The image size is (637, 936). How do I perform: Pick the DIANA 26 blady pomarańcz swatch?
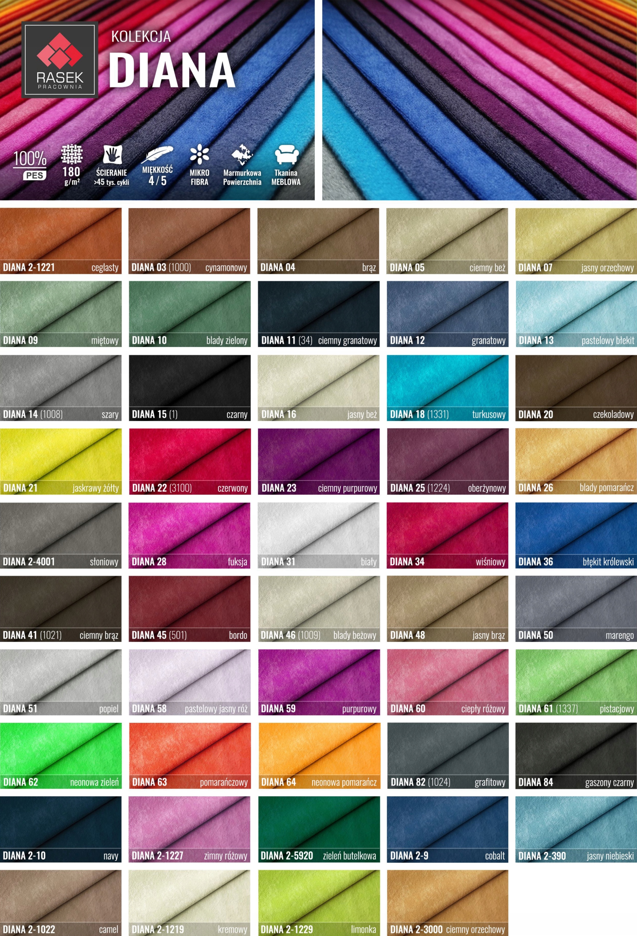point(576,461)
